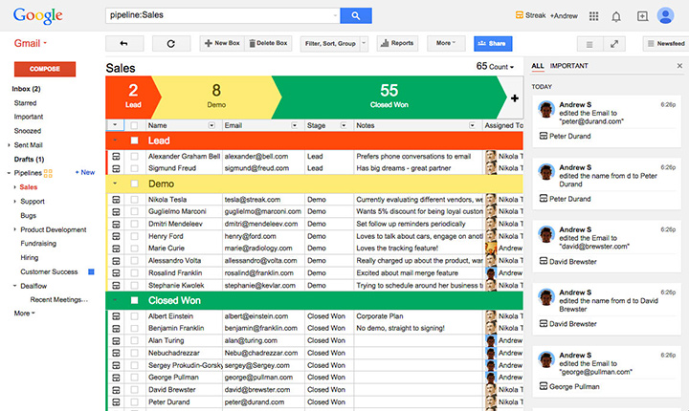The image size is (689, 411).
Task: Open box icon for Nikola Tesla row
Action: pos(116,199)
